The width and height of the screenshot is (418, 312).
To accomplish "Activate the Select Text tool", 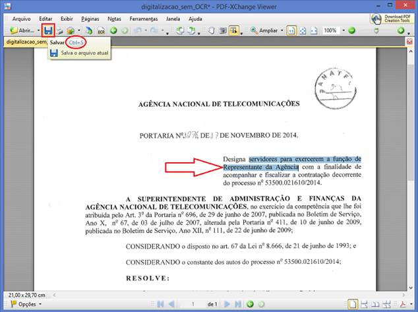I will click(x=234, y=30).
